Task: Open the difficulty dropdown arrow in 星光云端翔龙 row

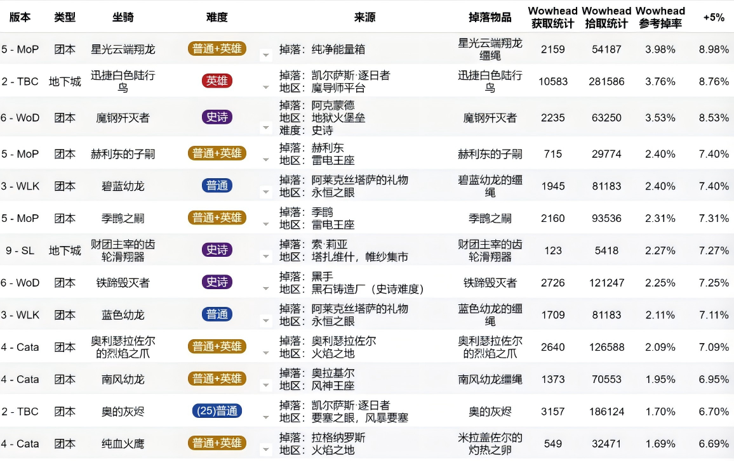Action: 265,56
